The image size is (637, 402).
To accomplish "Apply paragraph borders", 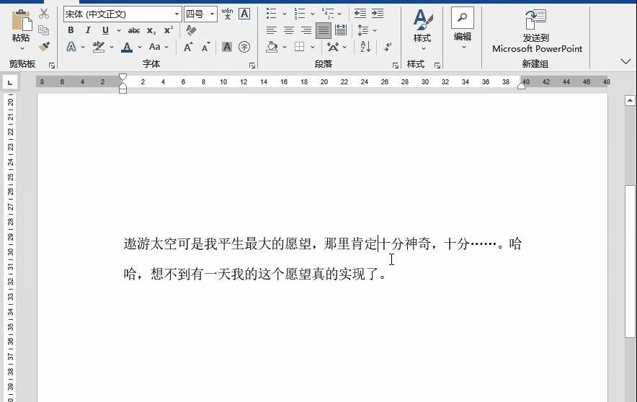I will (300, 47).
